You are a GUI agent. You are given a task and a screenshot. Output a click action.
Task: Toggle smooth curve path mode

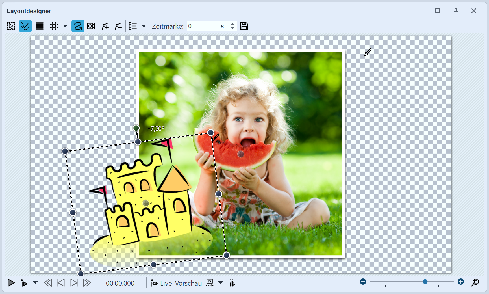[x=78, y=26]
